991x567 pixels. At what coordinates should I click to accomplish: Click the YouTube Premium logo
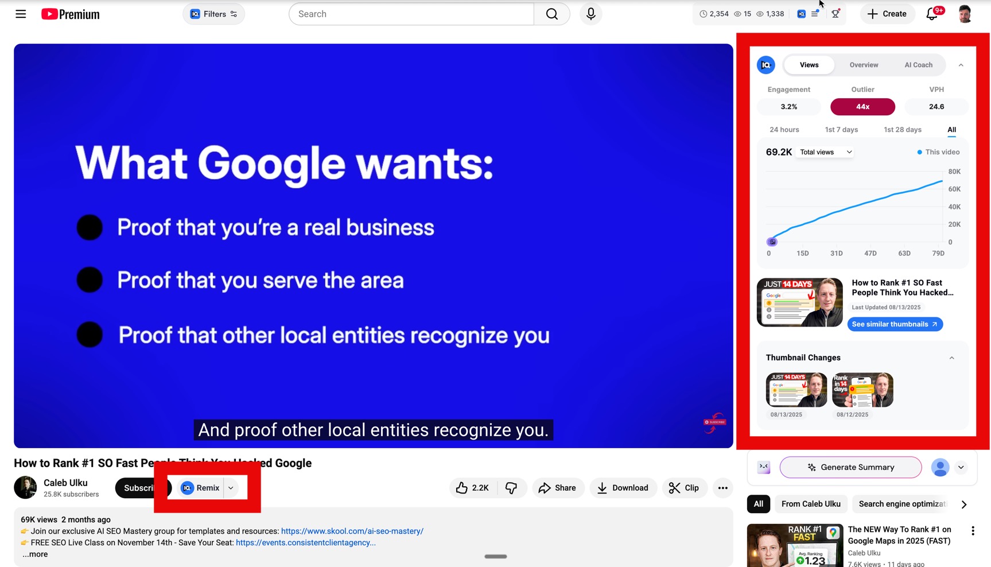coord(70,14)
